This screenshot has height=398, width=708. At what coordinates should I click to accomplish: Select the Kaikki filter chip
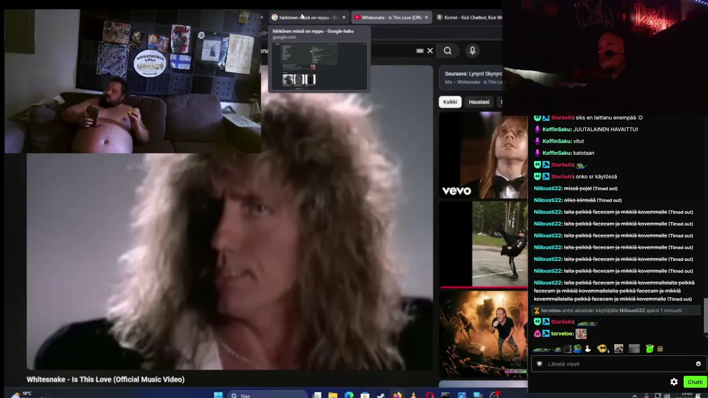point(450,102)
